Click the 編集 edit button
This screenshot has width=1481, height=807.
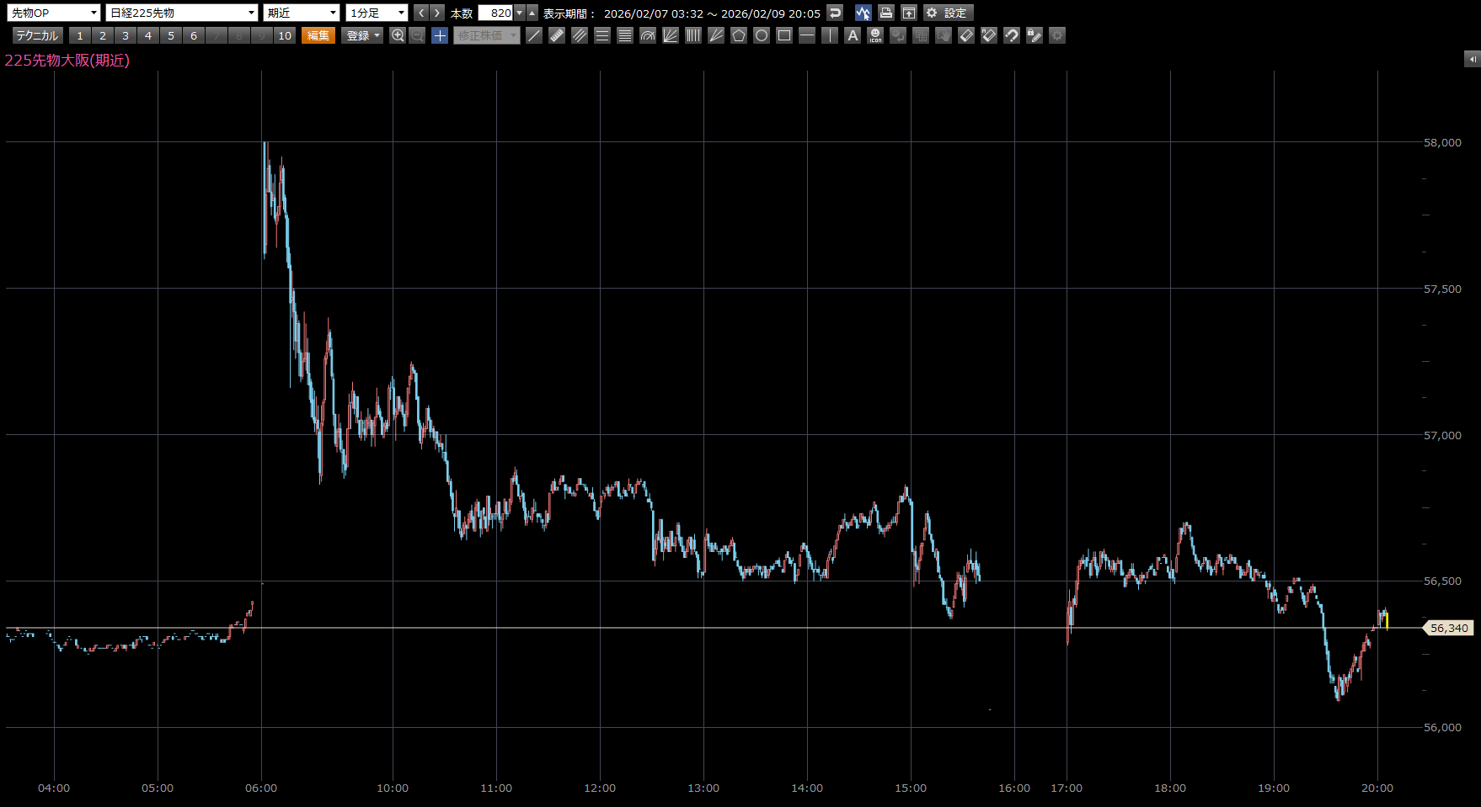point(318,35)
